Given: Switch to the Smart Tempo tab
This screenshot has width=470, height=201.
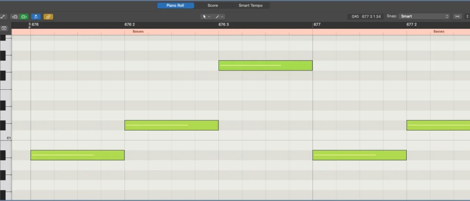Looking at the screenshot, I should click(251, 5).
